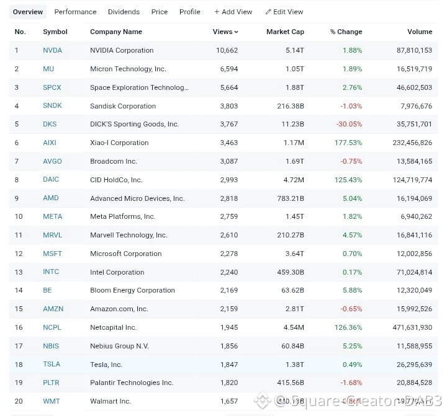This screenshot has width=447, height=416.
Task: Sort by Market Cap column header
Action: coord(285,32)
